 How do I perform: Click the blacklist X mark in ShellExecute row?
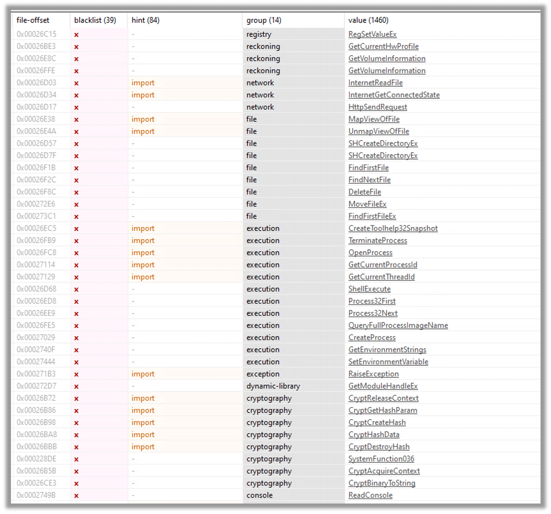click(x=76, y=289)
